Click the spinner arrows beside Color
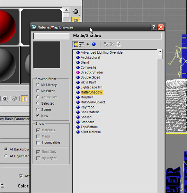Viewport: 187px width, 193px height. click(2, 185)
